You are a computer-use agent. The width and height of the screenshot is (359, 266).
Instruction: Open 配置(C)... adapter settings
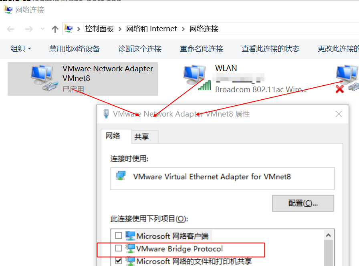tap(303, 203)
